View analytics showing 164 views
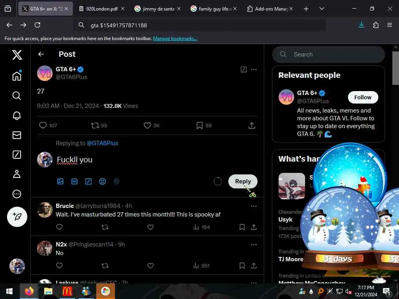The image size is (399, 299). 201,227
